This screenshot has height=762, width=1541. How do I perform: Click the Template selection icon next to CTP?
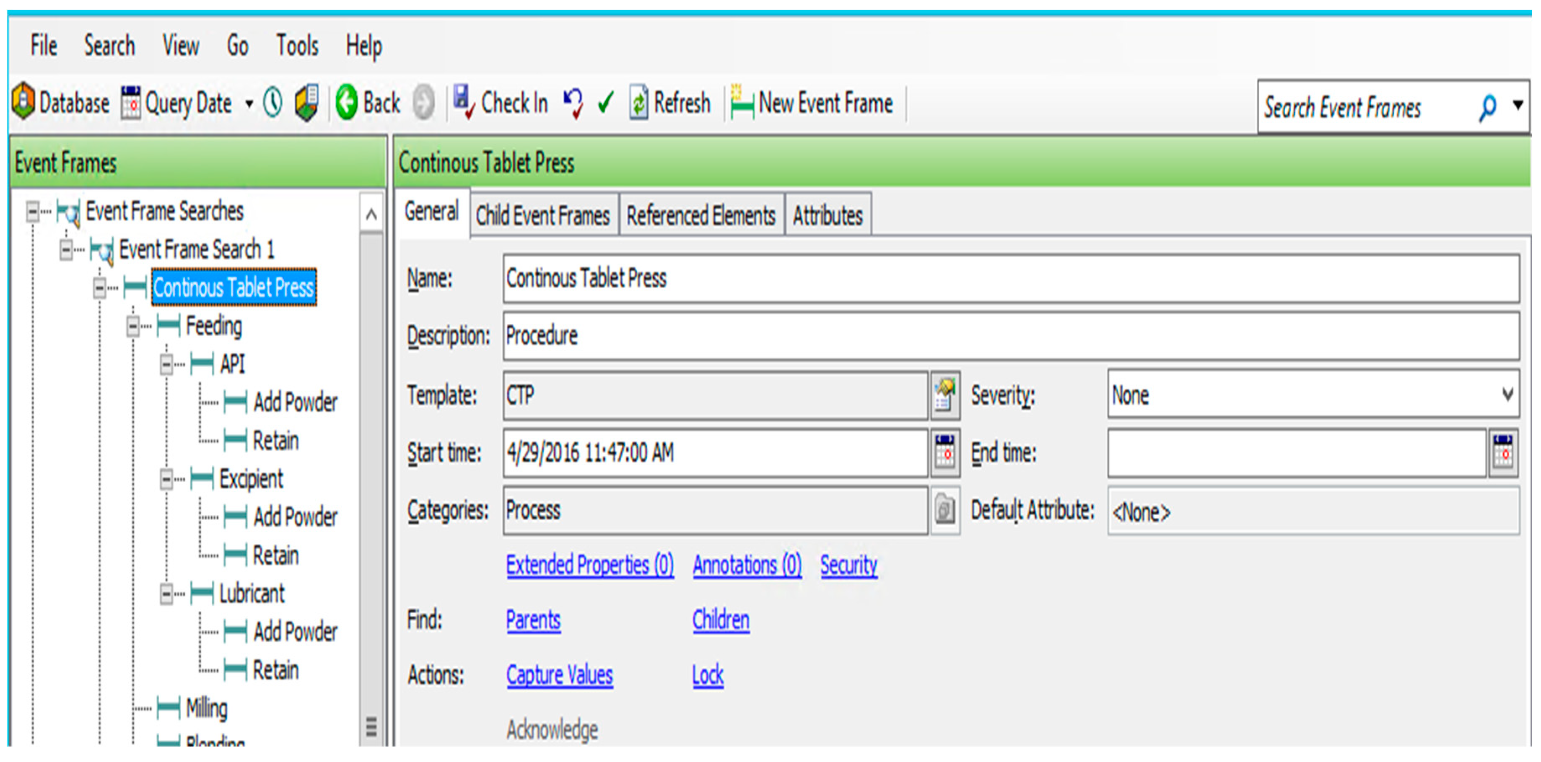944,395
